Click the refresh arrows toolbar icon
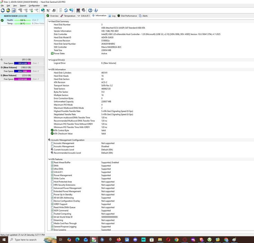Screen dimensions: 254x243 (3, 10)
